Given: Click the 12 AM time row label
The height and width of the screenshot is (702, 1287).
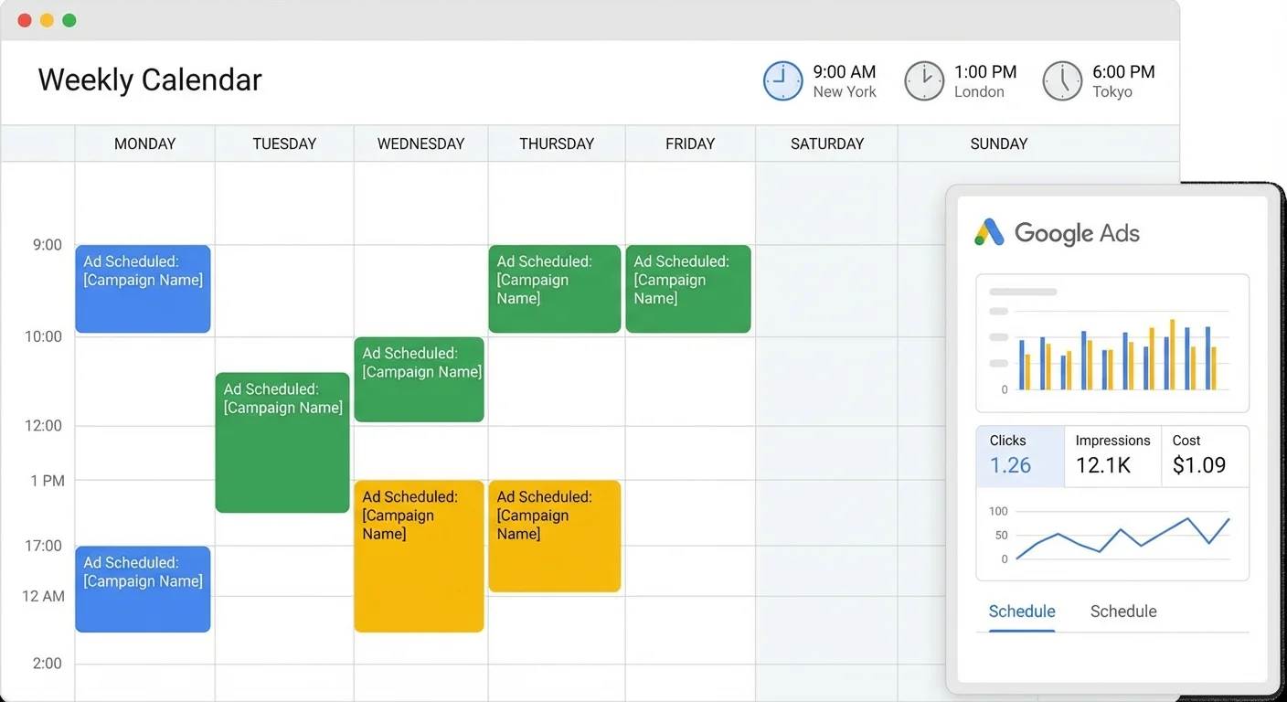Looking at the screenshot, I should pos(44,596).
